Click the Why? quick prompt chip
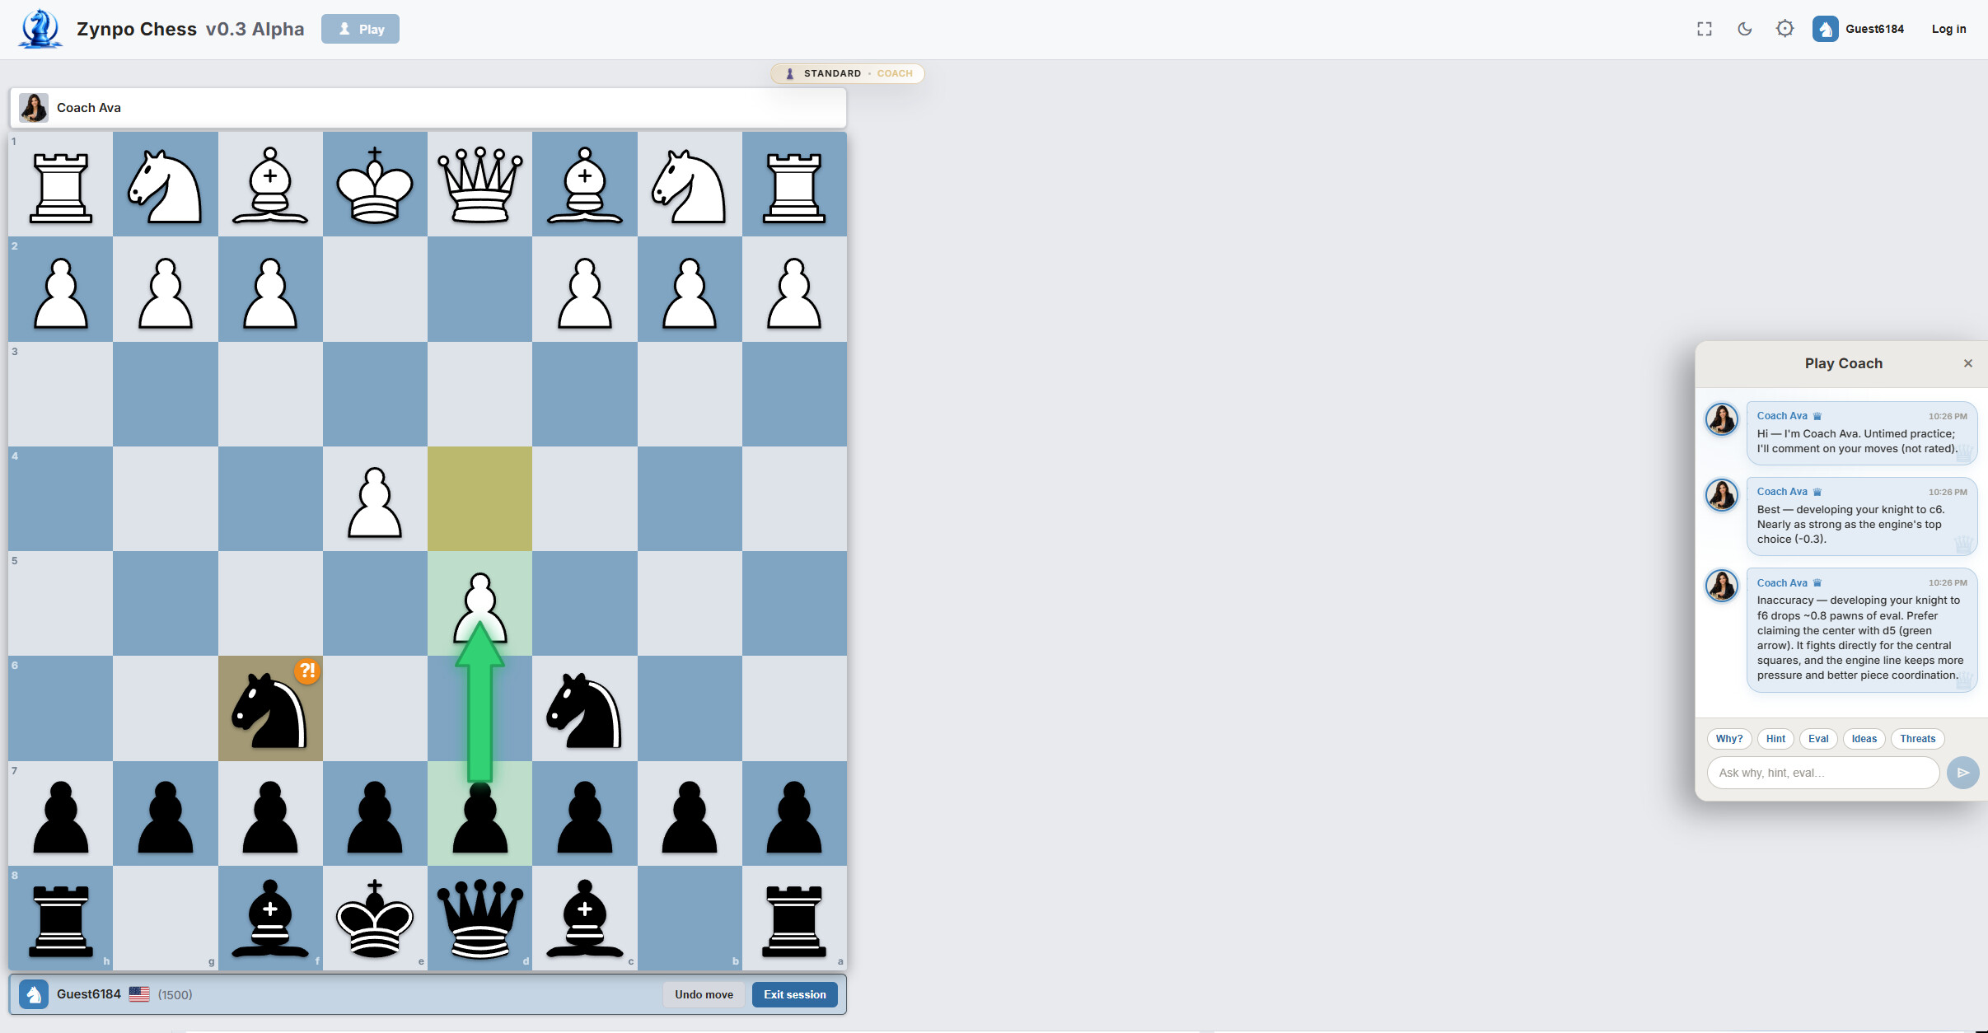The height and width of the screenshot is (1033, 1988). [1728, 739]
